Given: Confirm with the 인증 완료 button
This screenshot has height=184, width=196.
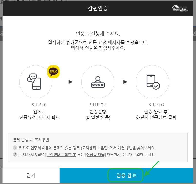Looking at the screenshot, I should click(x=126, y=175).
